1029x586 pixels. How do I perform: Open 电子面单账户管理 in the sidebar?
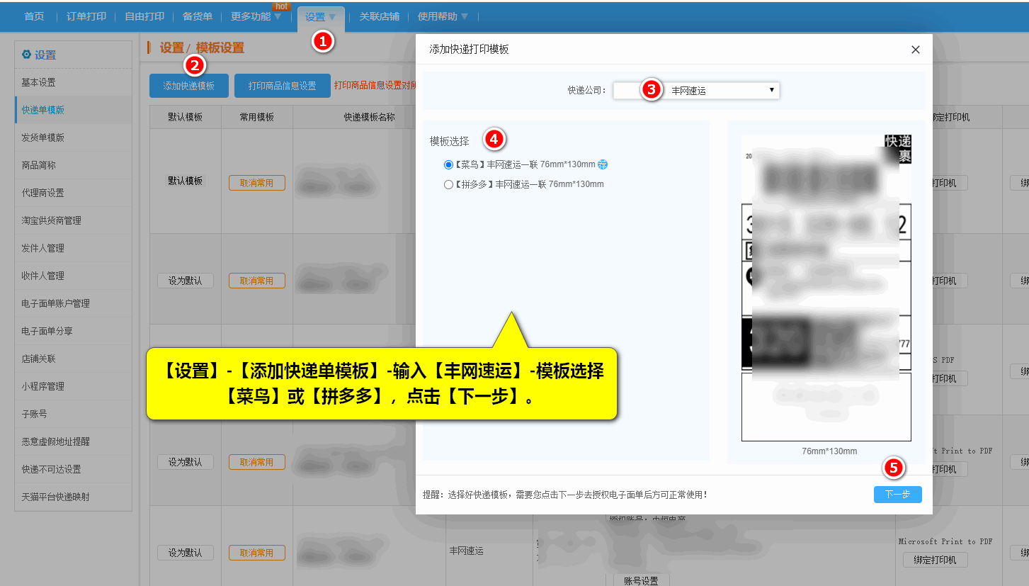(74, 304)
